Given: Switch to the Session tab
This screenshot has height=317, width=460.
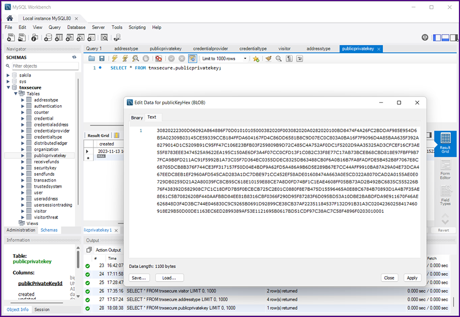Looking at the screenshot, I should point(42,309).
